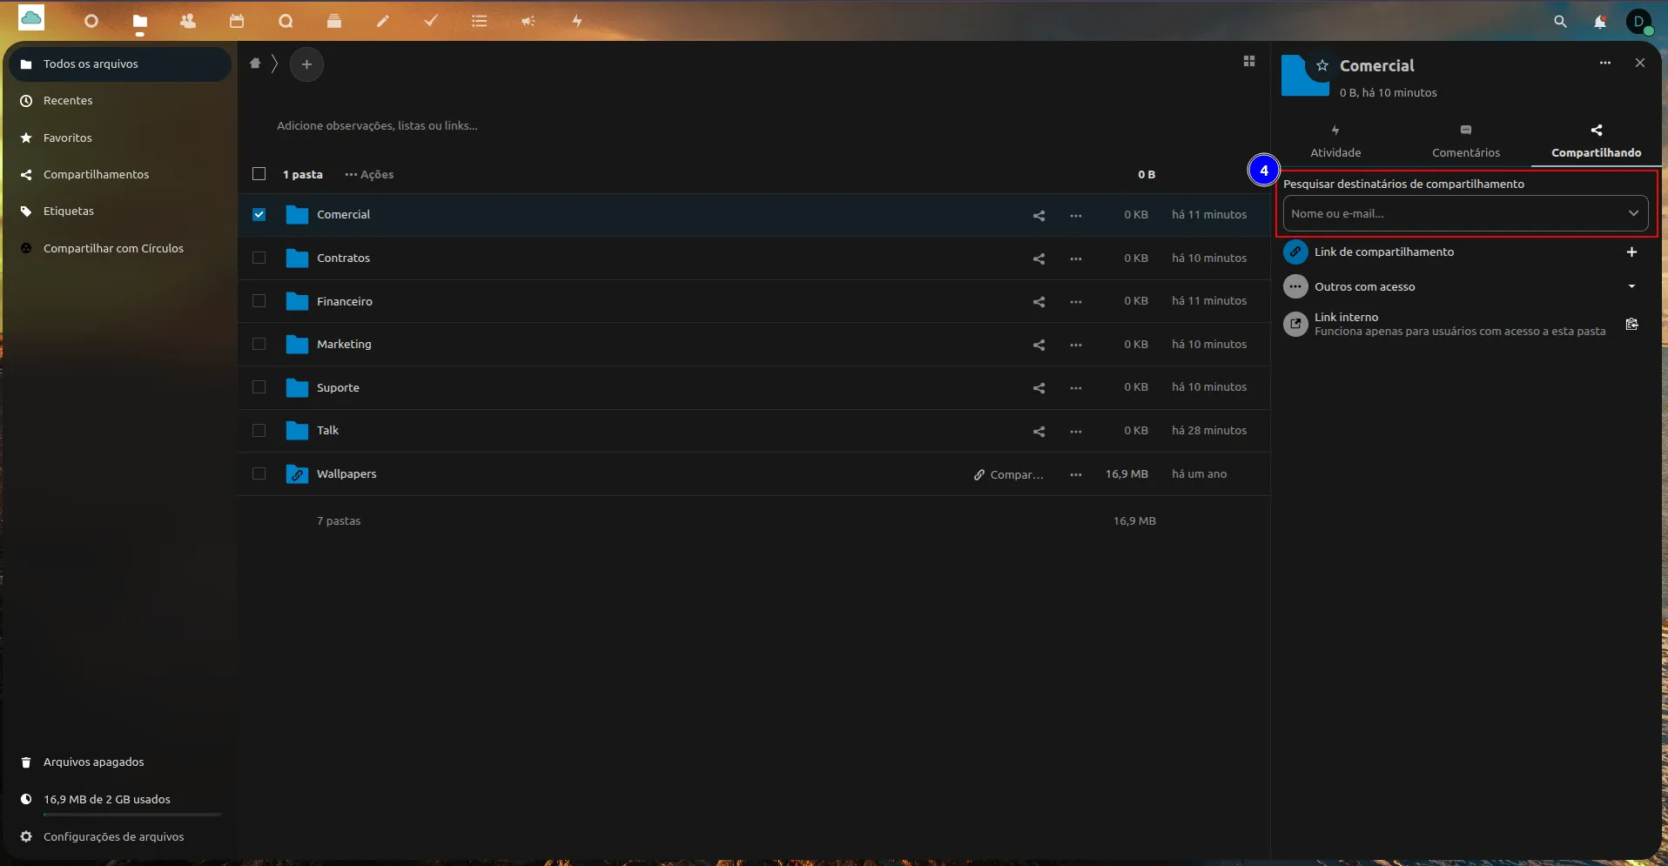Open Compartilhar com Círculos

pyautogui.click(x=120, y=248)
